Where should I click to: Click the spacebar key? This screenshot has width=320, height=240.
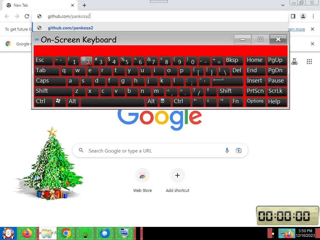point(112,102)
